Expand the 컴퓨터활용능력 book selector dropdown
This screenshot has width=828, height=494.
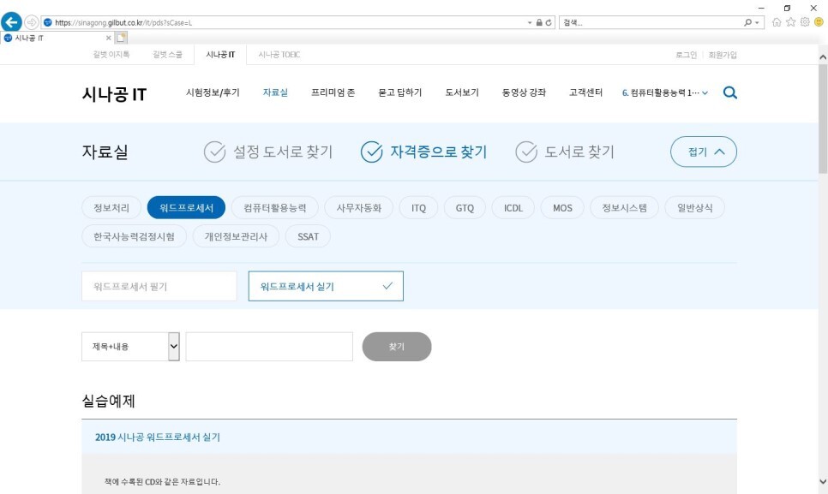(x=665, y=92)
